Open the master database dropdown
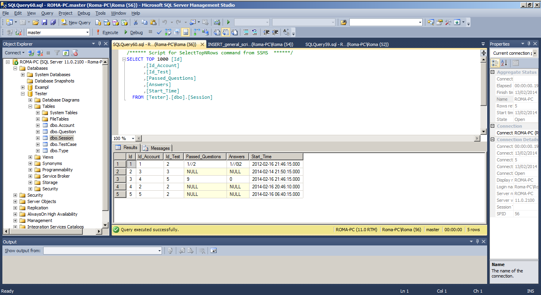The width and height of the screenshot is (541, 295). pos(87,32)
